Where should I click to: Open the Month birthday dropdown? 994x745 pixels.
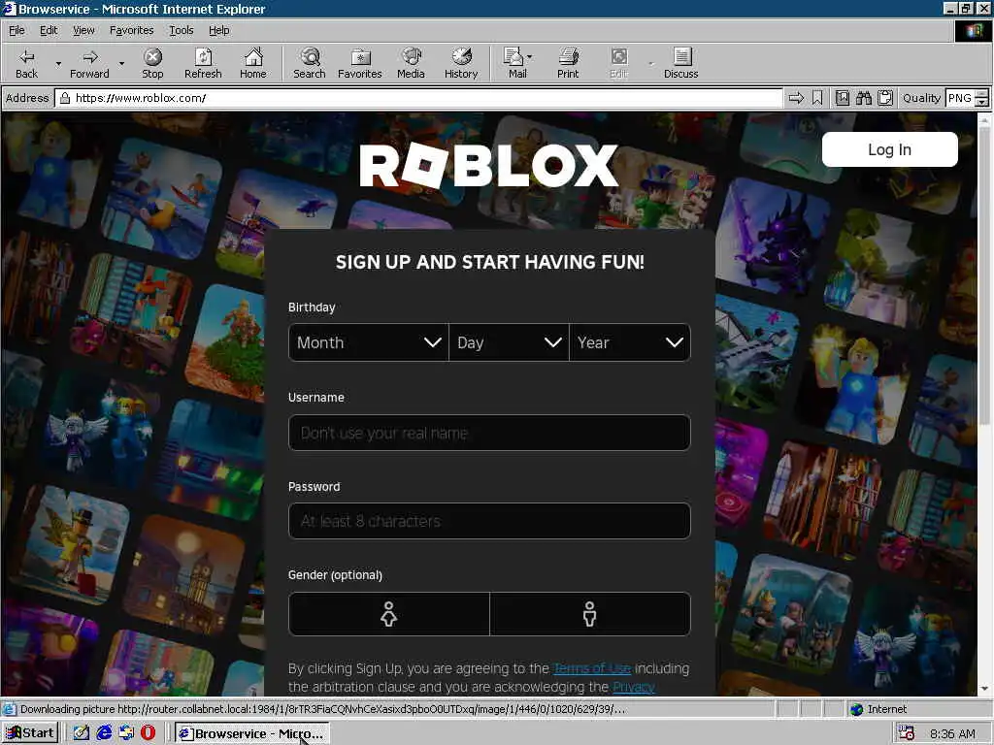[x=368, y=342]
